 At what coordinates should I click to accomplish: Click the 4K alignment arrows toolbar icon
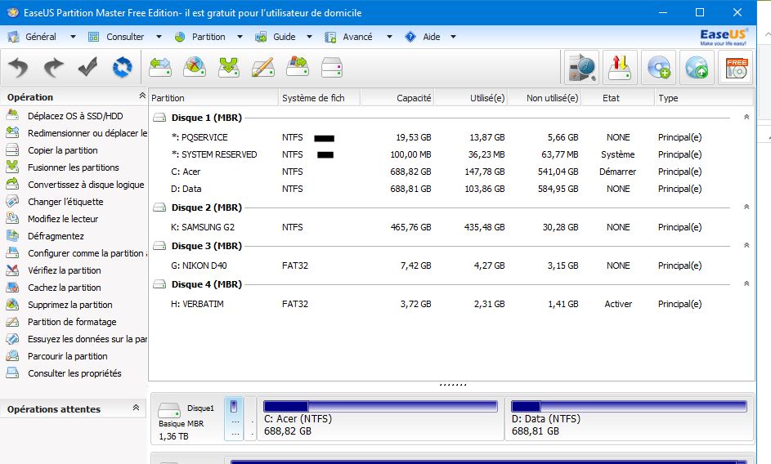pyautogui.click(x=620, y=67)
